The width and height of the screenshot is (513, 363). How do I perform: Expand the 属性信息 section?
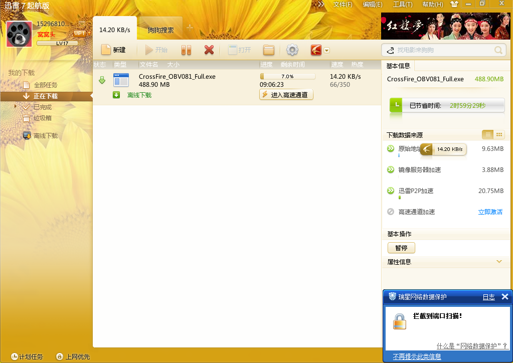(499, 262)
